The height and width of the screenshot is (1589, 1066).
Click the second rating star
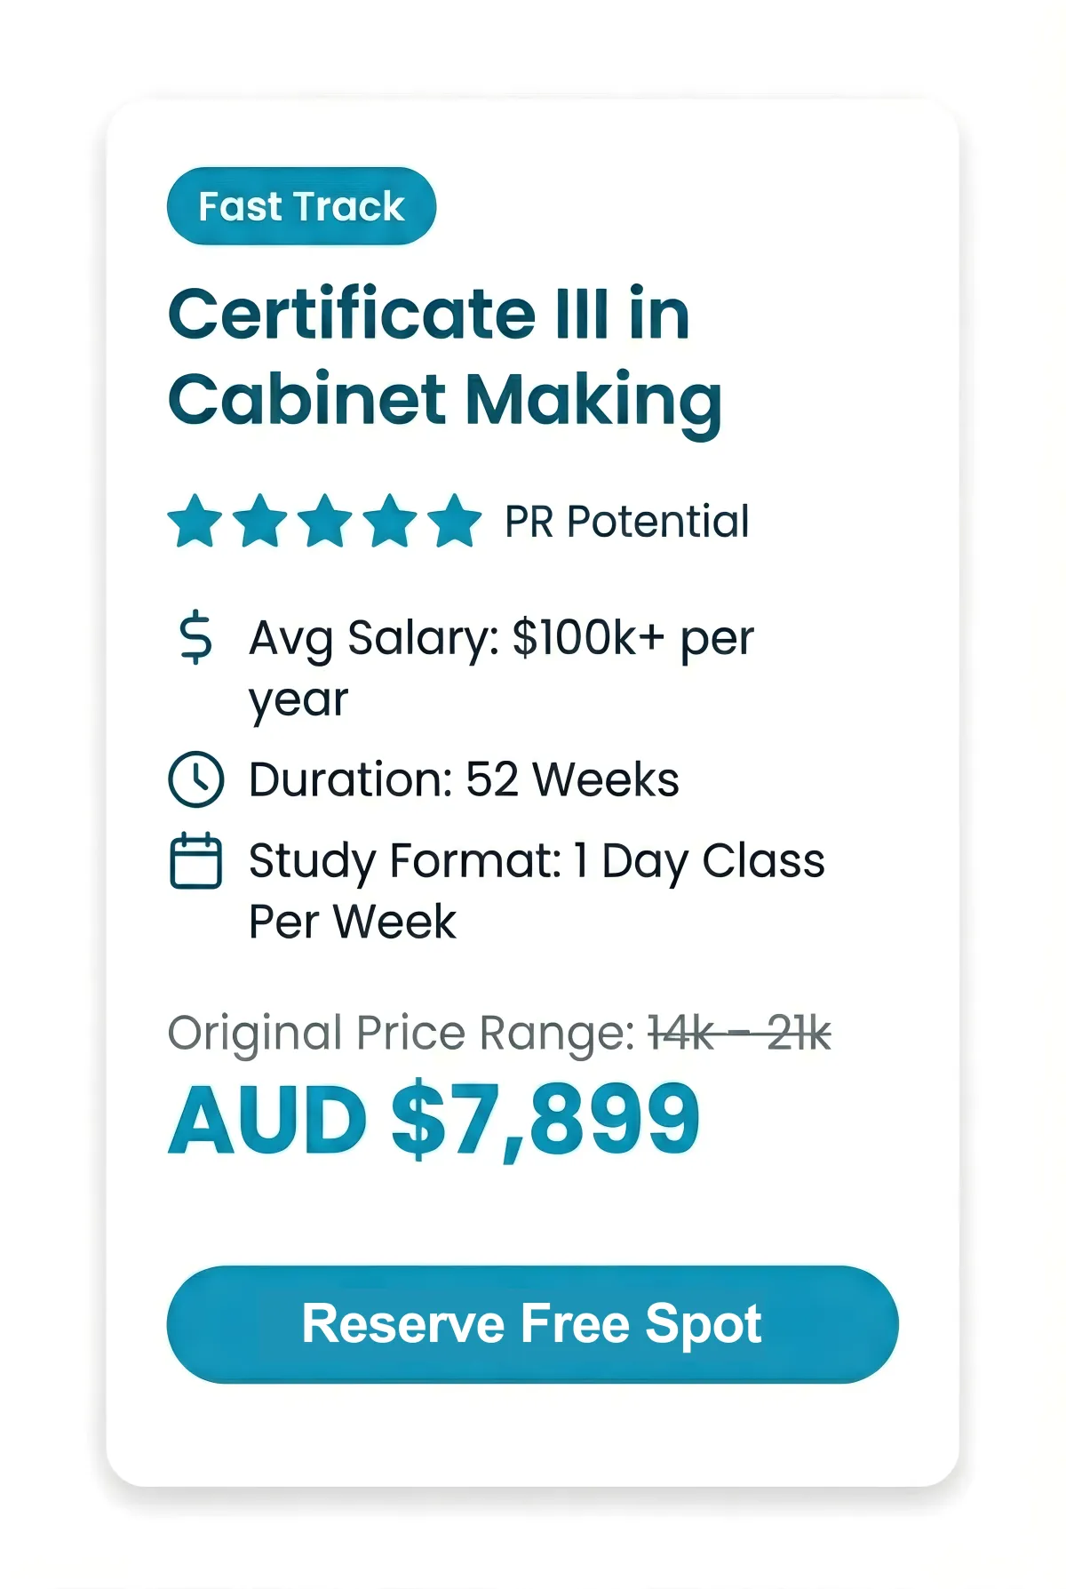(260, 521)
